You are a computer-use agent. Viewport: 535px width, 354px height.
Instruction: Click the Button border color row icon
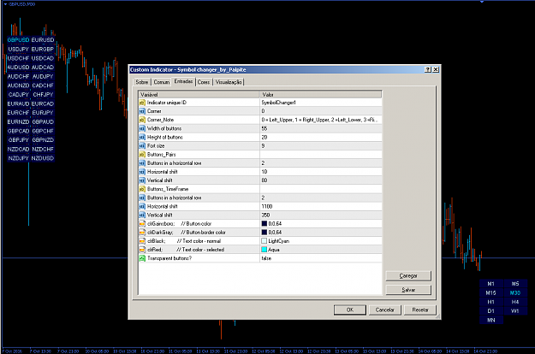point(142,233)
